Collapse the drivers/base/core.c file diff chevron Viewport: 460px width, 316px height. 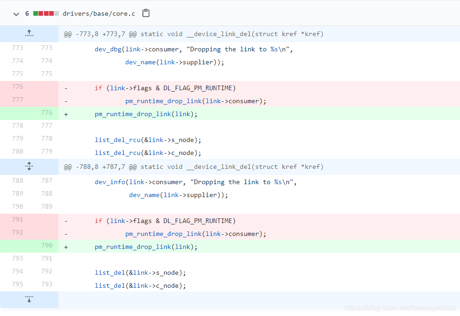(16, 14)
